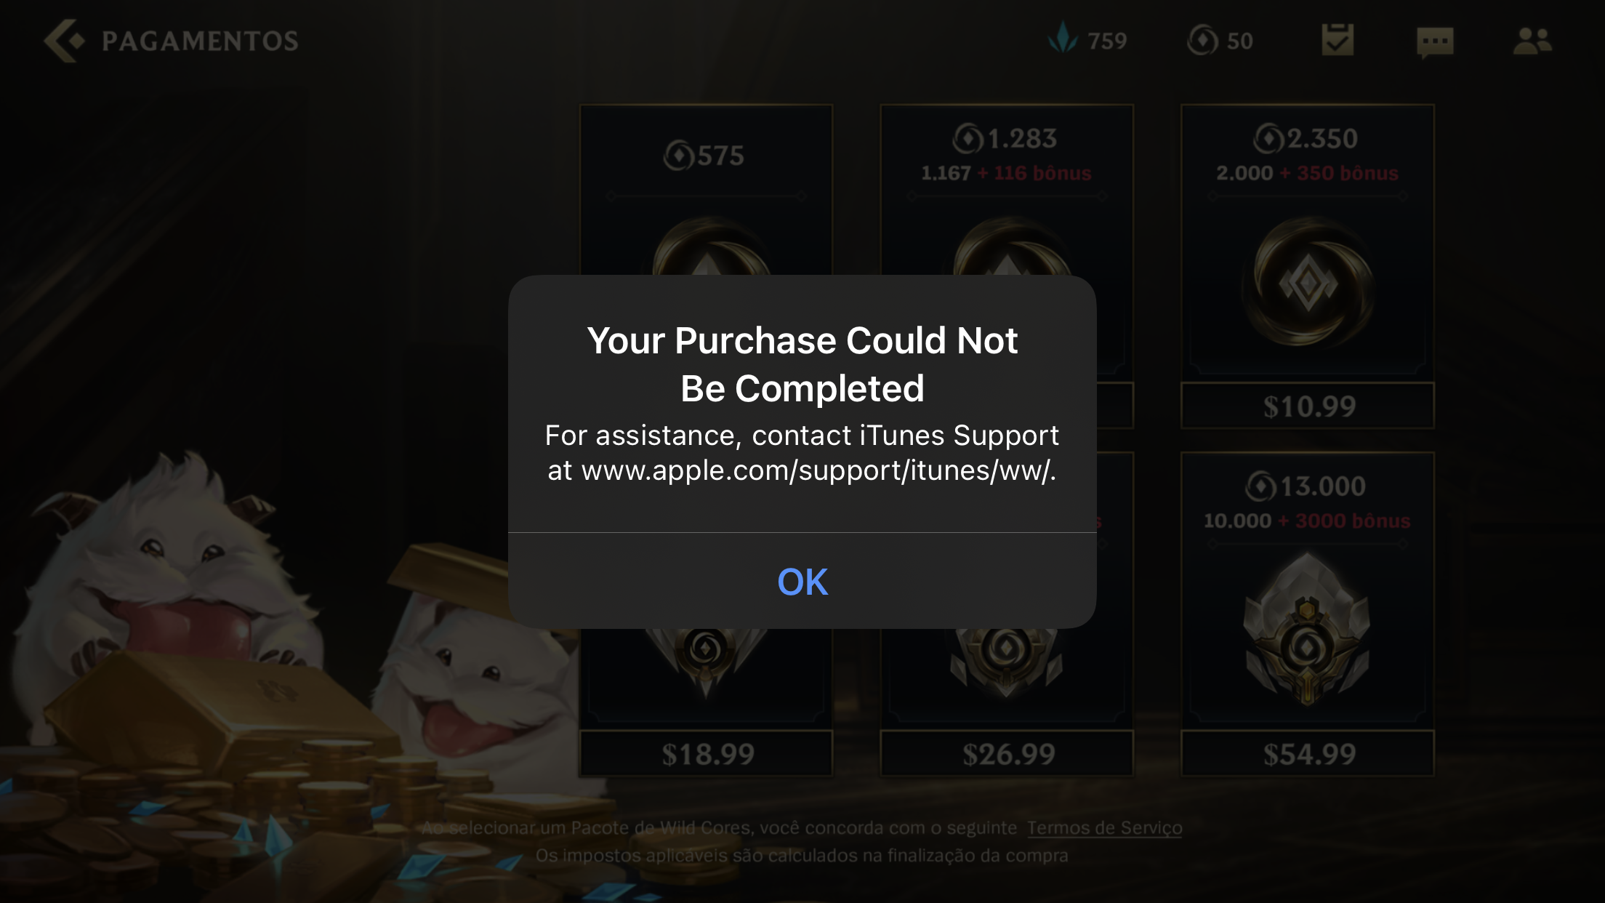Open the missions checklist icon

click(x=1337, y=40)
